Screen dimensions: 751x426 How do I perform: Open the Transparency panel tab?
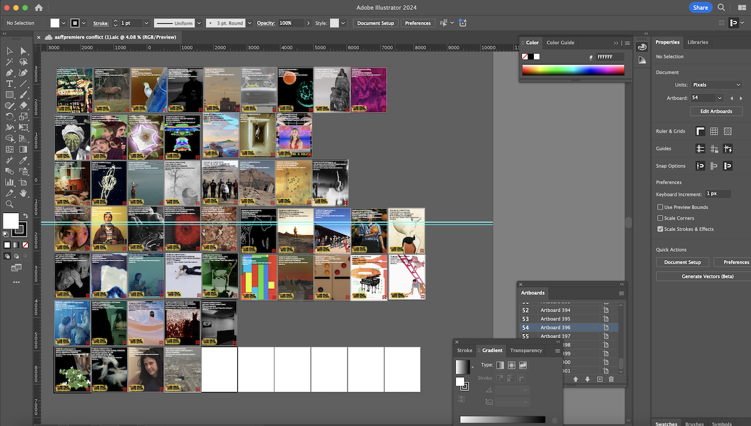[526, 351]
